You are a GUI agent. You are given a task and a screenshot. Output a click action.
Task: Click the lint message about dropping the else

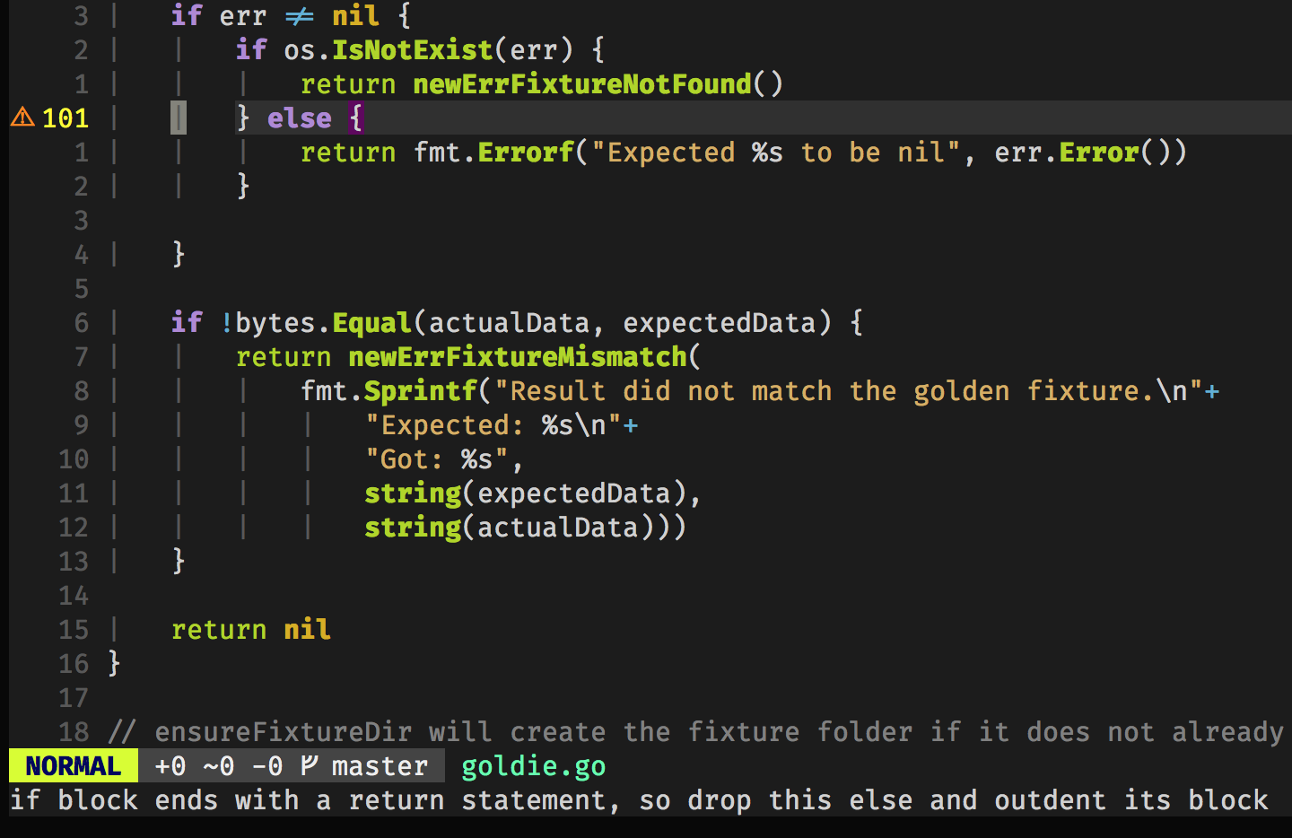(x=639, y=799)
